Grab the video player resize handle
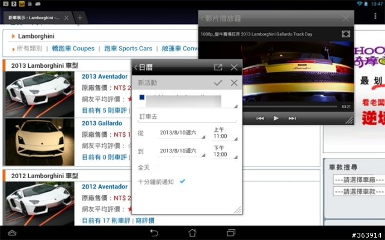This screenshot has width=385, height=240. click(x=349, y=121)
